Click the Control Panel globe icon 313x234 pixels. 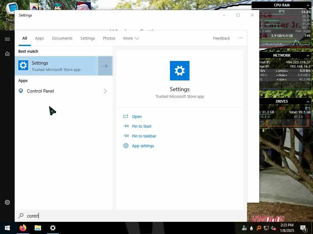tap(21, 91)
